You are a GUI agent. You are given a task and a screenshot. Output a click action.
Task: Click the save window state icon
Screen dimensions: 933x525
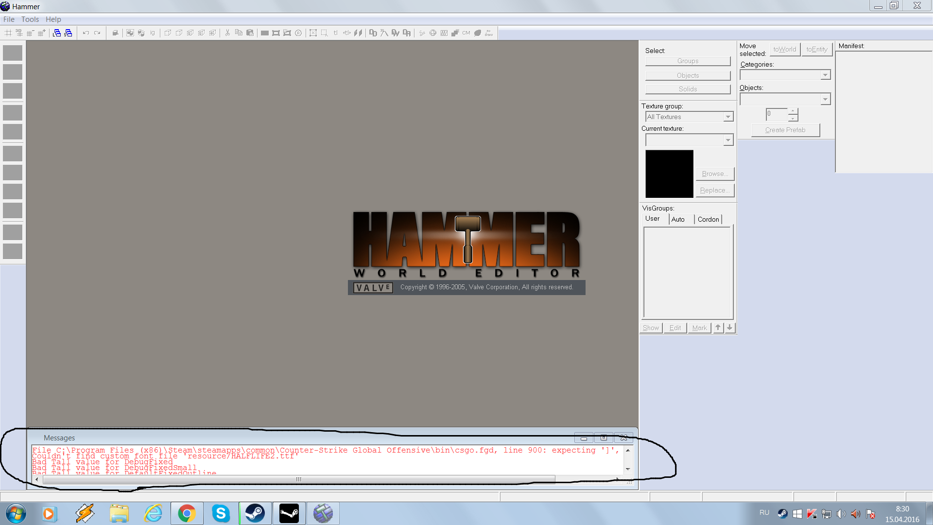[69, 33]
